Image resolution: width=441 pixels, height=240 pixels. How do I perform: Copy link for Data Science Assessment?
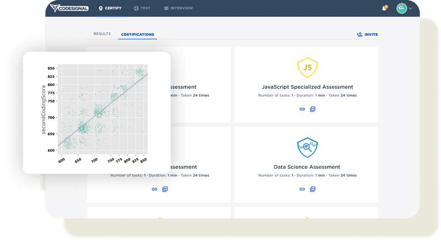pyautogui.click(x=302, y=189)
